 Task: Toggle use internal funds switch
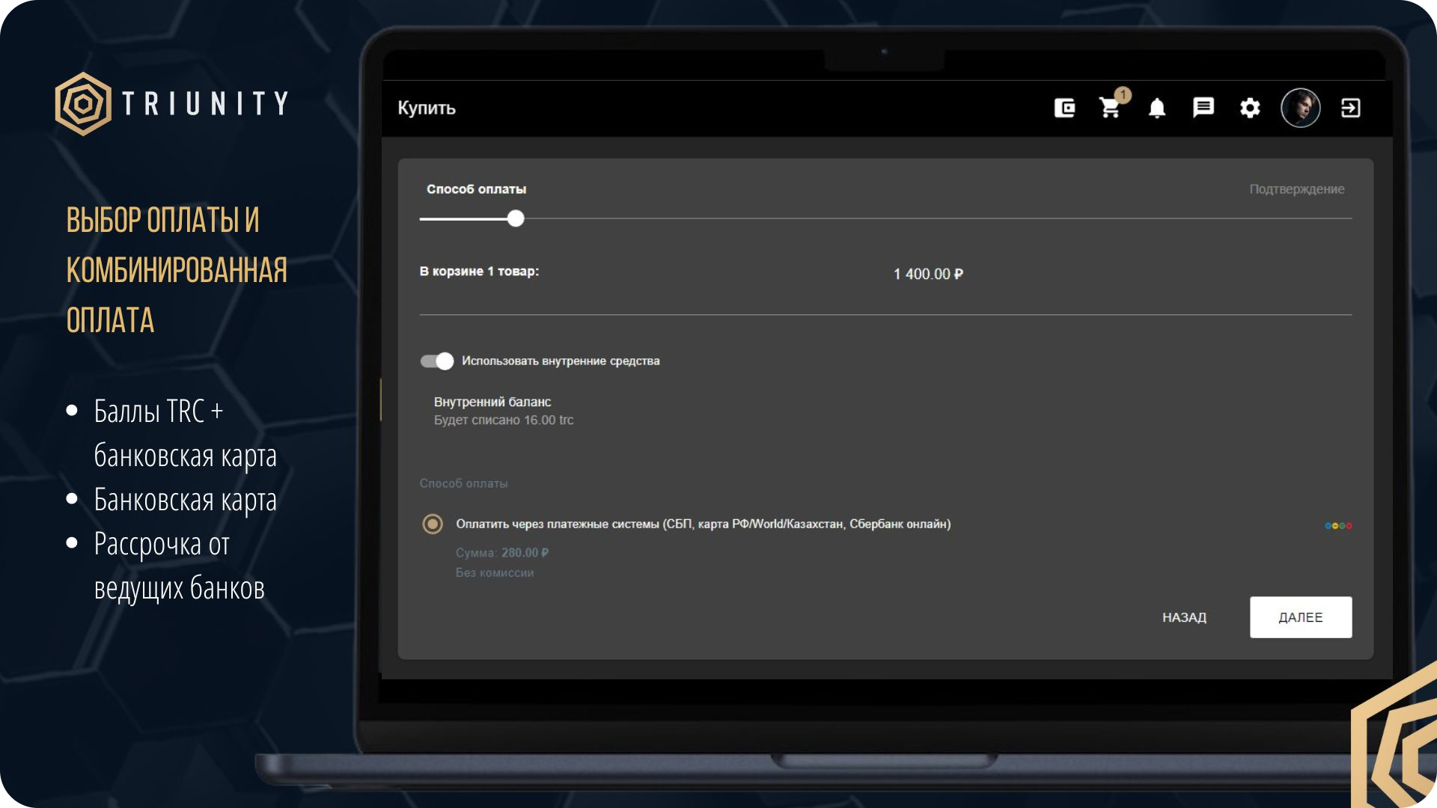pyautogui.click(x=437, y=361)
